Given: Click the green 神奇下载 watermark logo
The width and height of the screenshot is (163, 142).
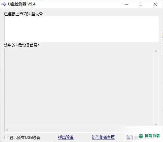Looking at the screenshot, I should tap(149, 136).
